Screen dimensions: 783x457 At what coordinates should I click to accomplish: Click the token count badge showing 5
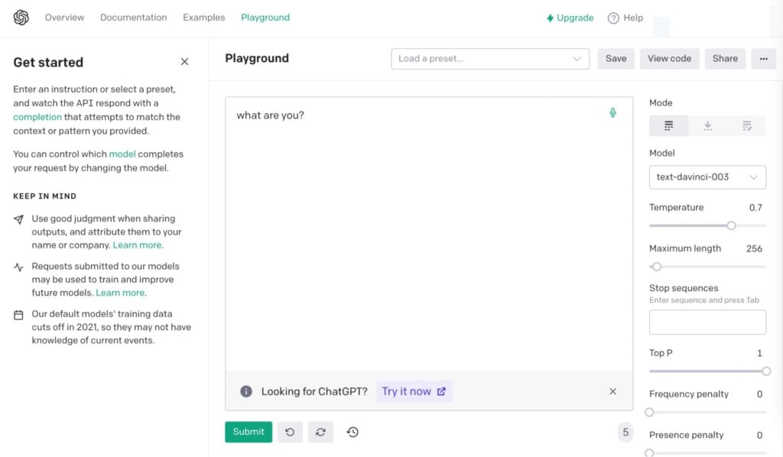(x=625, y=432)
